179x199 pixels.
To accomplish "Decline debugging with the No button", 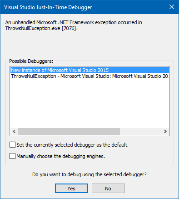I will [108, 189].
